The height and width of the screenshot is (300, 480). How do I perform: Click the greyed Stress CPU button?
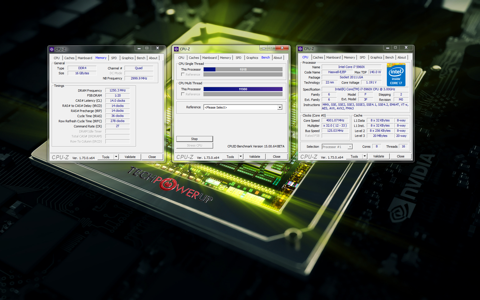(195, 145)
